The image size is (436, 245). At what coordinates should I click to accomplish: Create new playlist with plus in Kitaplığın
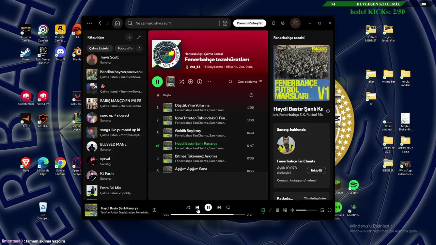129,37
